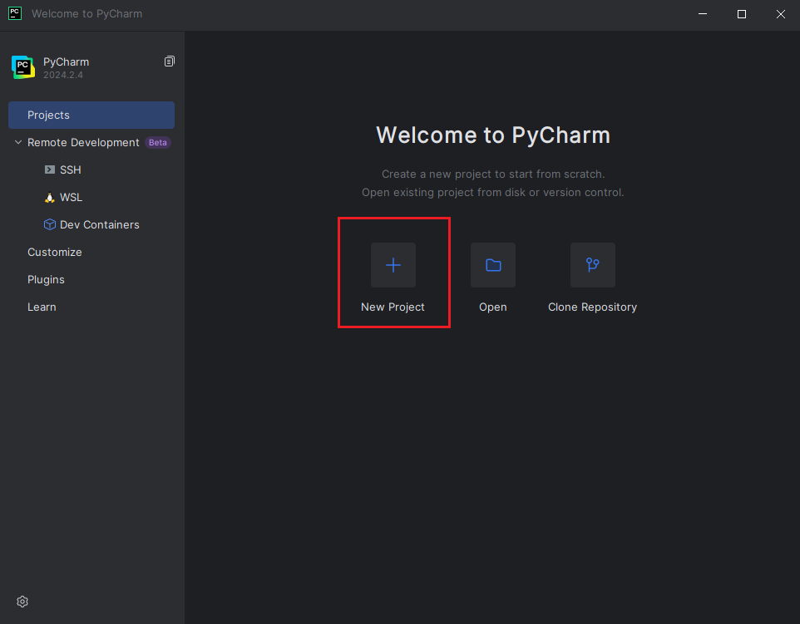Click the PyCharm logo in the sidebar
This screenshot has height=624, width=800.
[x=23, y=67]
